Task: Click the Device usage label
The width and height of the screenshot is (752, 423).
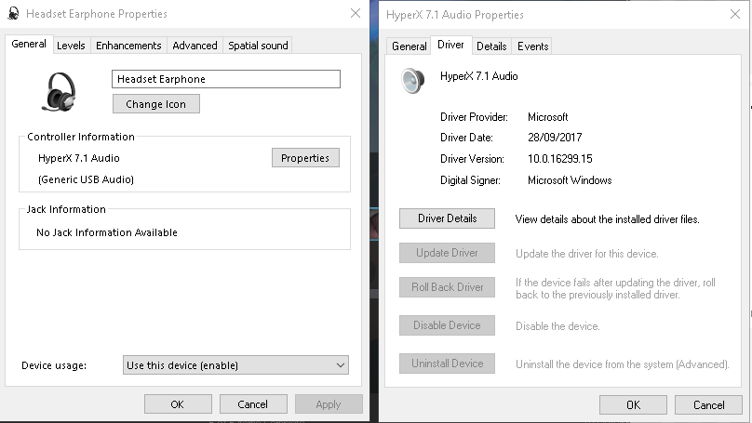Action: [x=54, y=365]
